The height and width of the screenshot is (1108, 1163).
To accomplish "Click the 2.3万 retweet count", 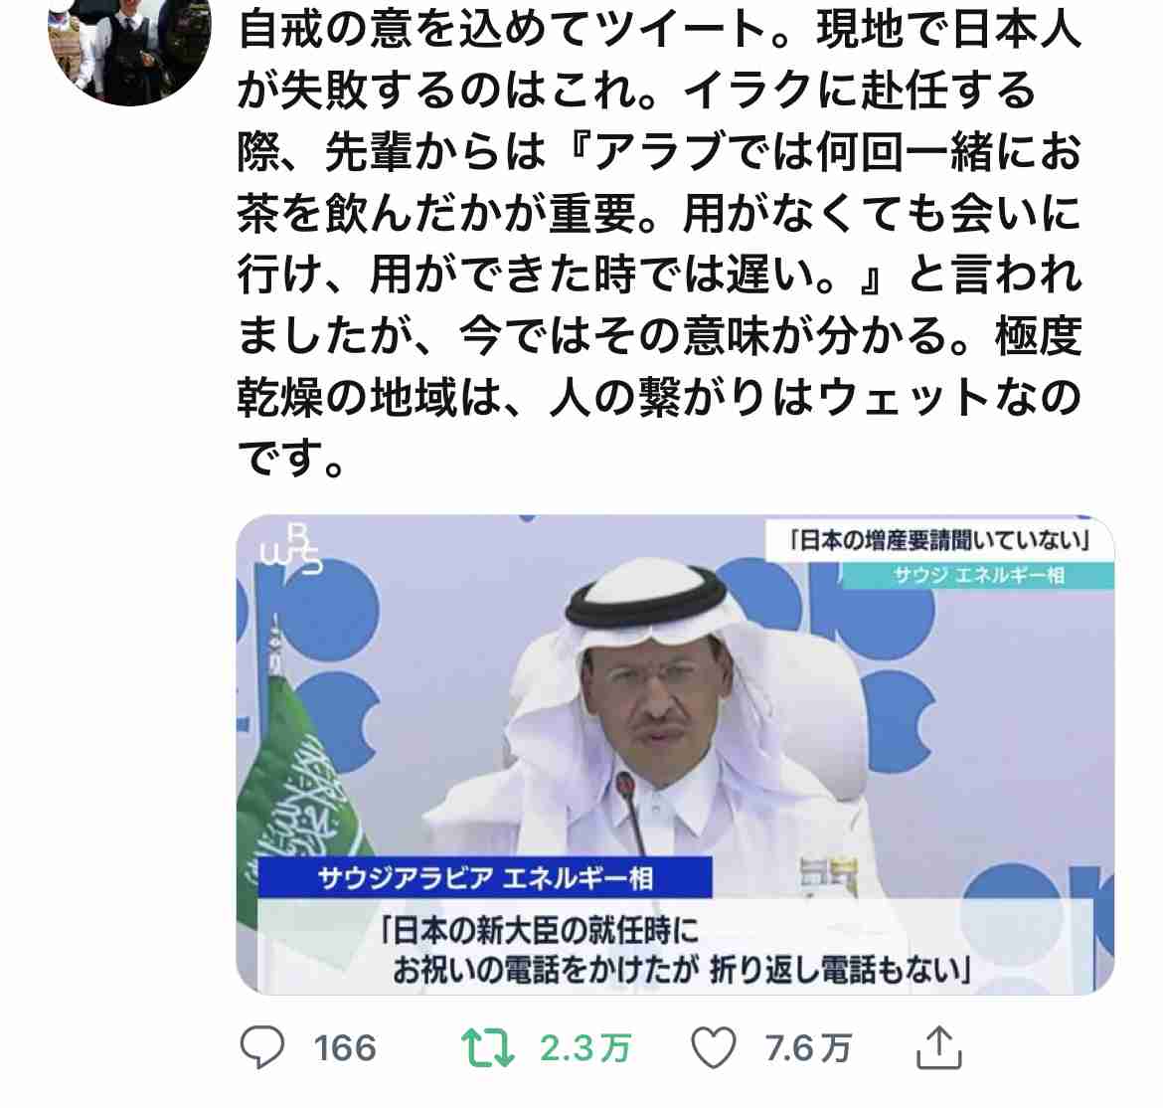I will (585, 1048).
